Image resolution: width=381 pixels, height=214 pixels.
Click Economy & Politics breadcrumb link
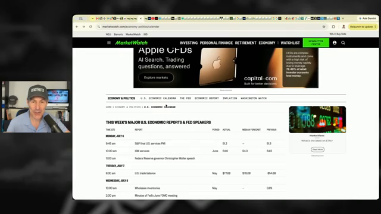tap(128, 107)
